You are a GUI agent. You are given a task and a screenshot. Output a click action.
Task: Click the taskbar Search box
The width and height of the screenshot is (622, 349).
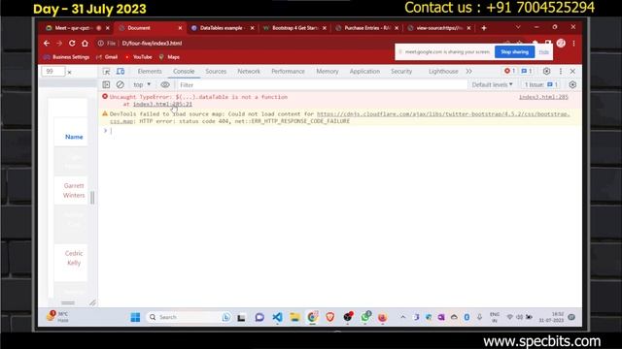tap(189, 317)
